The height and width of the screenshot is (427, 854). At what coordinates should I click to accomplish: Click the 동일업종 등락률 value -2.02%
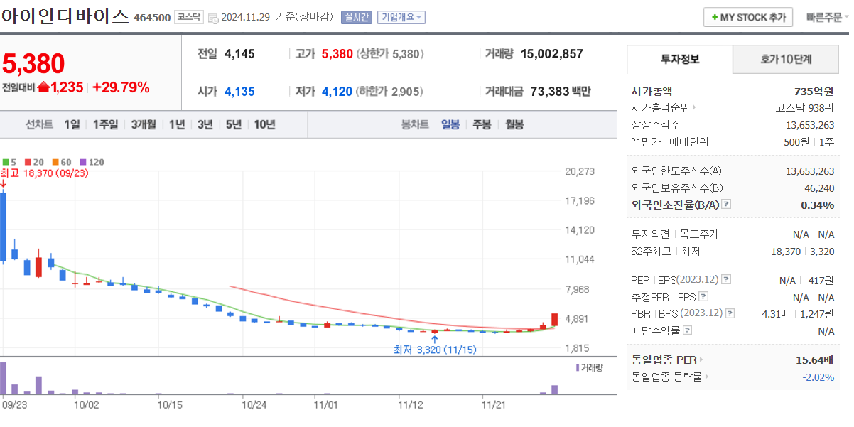[818, 377]
